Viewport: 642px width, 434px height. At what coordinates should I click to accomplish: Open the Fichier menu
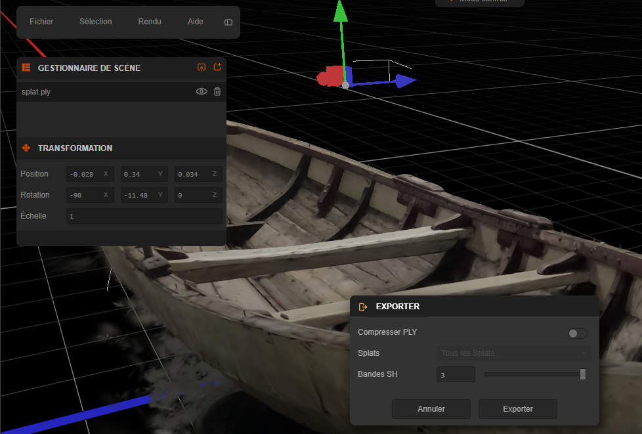coord(41,22)
